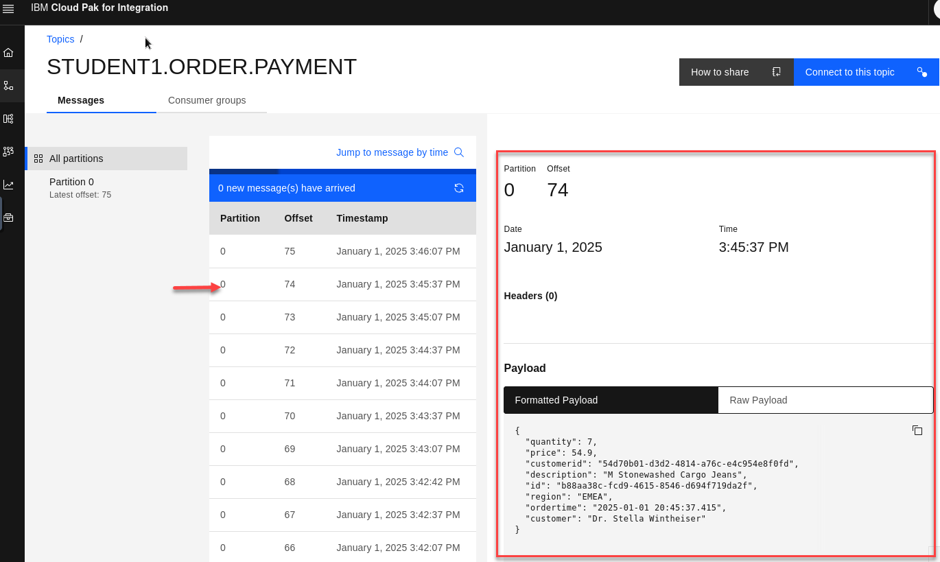Select Partition 0 in the partition list
The image size is (940, 562).
coord(72,182)
